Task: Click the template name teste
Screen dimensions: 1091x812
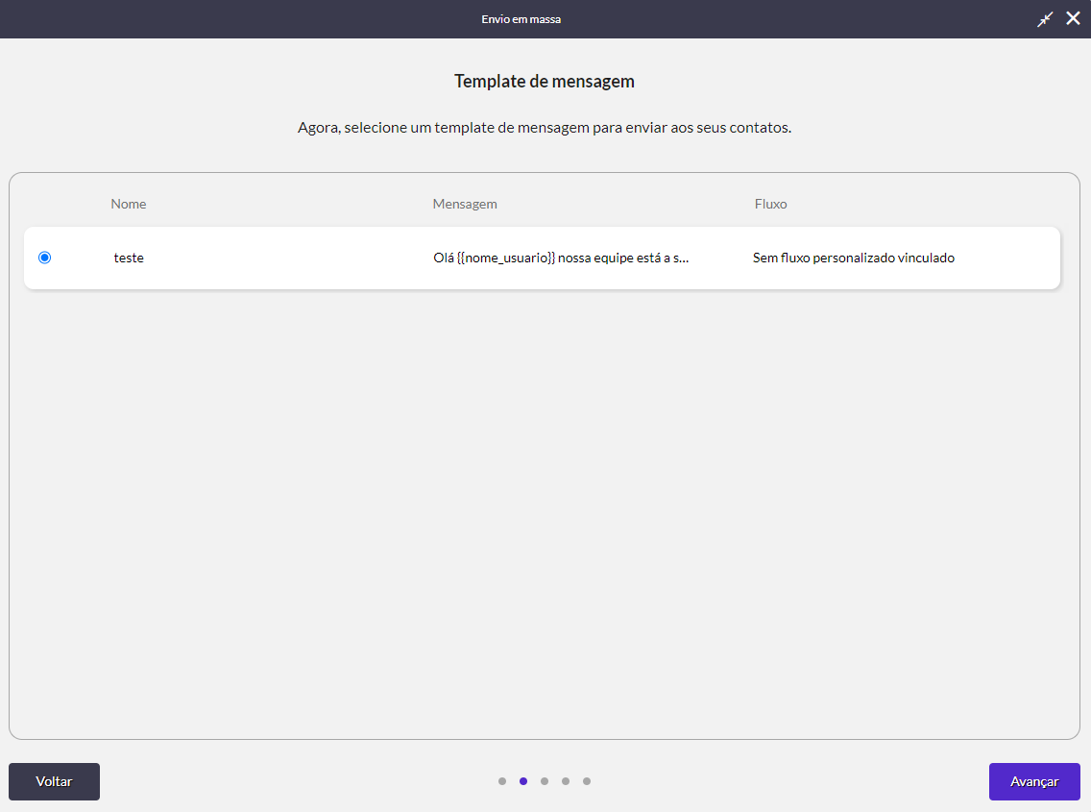Action: [x=129, y=258]
